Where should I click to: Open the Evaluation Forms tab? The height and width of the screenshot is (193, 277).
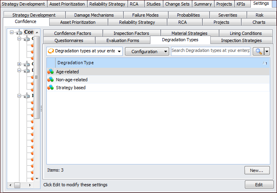pyautogui.click(x=123, y=40)
